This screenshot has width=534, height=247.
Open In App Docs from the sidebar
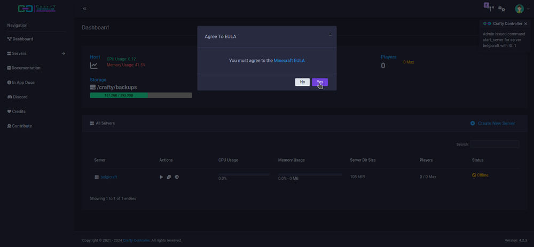point(21,82)
